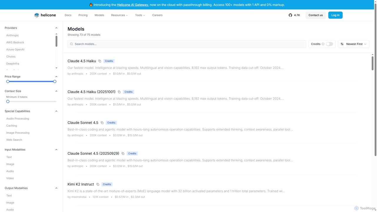This screenshot has height=212, width=377.
Task: Collapse the Output Modalities section
Action: 56,188
